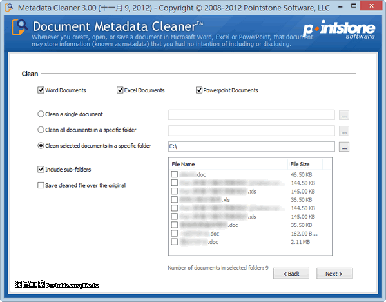
Task: Select Clean all documents in a specific folder
Action: click(x=41, y=130)
